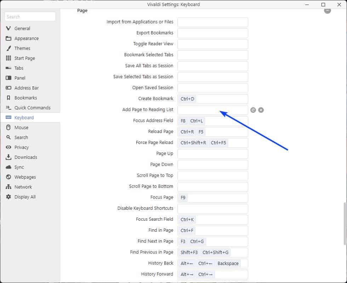Image resolution: width=347 pixels, height=283 pixels.
Task: Select the General category in the sidebar
Action: (8, 28)
